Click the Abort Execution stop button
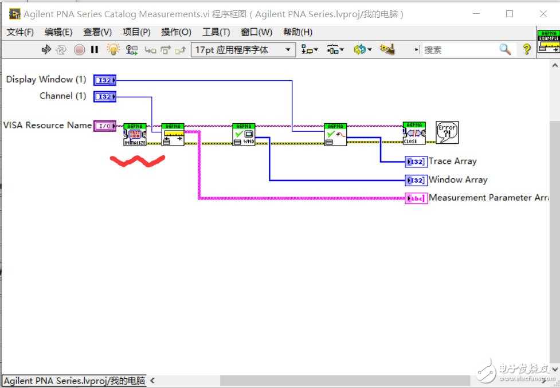This screenshot has height=388, width=560. pos(79,50)
